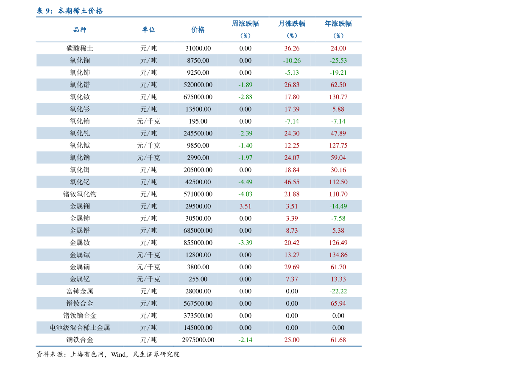Click the 周涨跌幅 column header
The width and height of the screenshot is (505, 366).
point(246,23)
